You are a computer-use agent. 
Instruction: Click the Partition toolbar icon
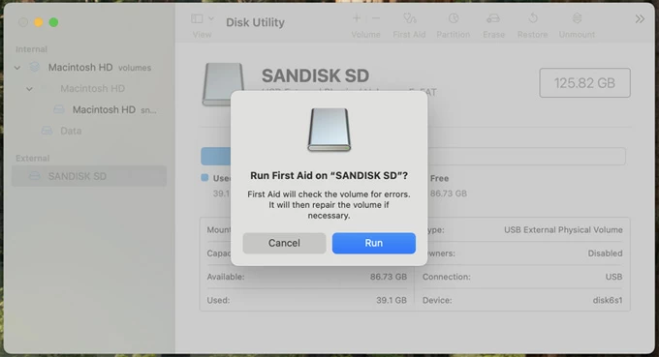(x=454, y=18)
